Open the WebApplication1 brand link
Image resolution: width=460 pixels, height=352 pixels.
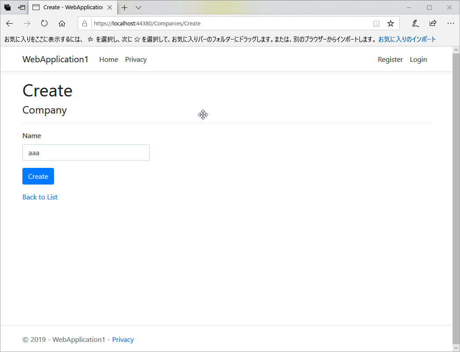point(55,59)
